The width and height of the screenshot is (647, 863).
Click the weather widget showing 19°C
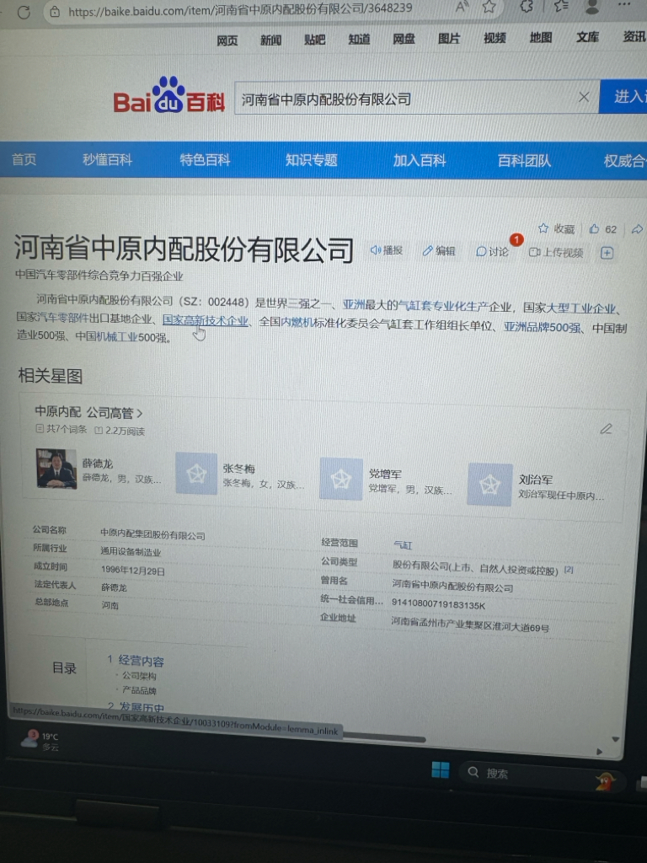pyautogui.click(x=40, y=741)
